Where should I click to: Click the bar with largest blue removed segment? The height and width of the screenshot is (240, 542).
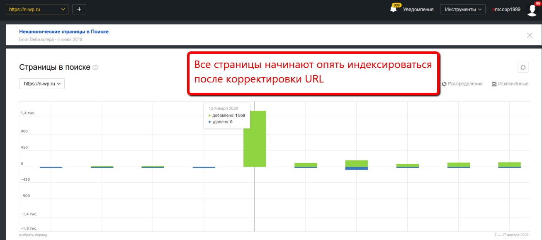(x=357, y=165)
